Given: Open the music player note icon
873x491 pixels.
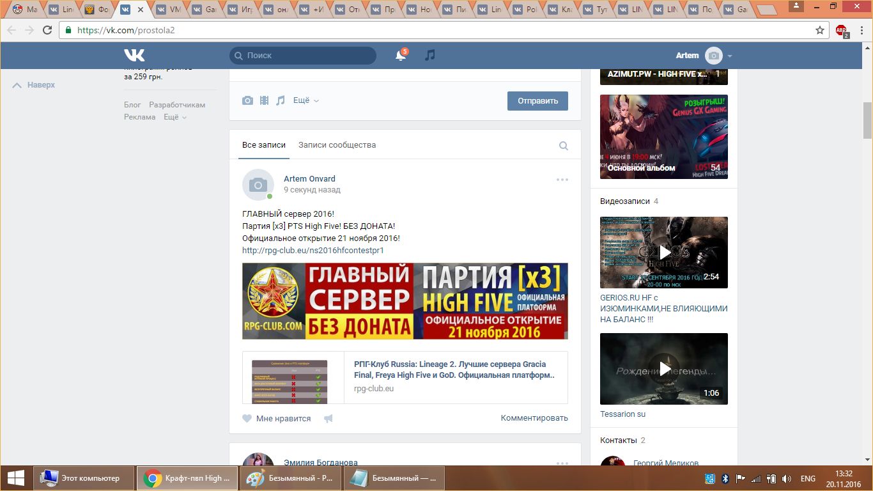Looking at the screenshot, I should click(430, 56).
